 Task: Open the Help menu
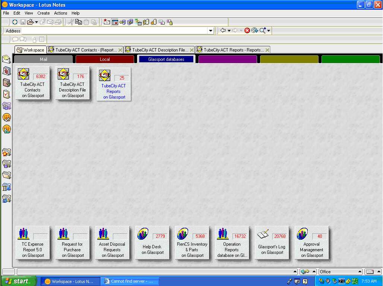pyautogui.click(x=76, y=13)
